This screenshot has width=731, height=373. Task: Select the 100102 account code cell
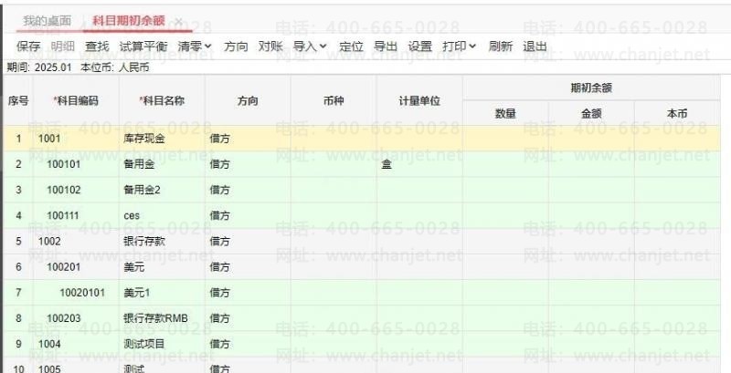click(x=76, y=190)
